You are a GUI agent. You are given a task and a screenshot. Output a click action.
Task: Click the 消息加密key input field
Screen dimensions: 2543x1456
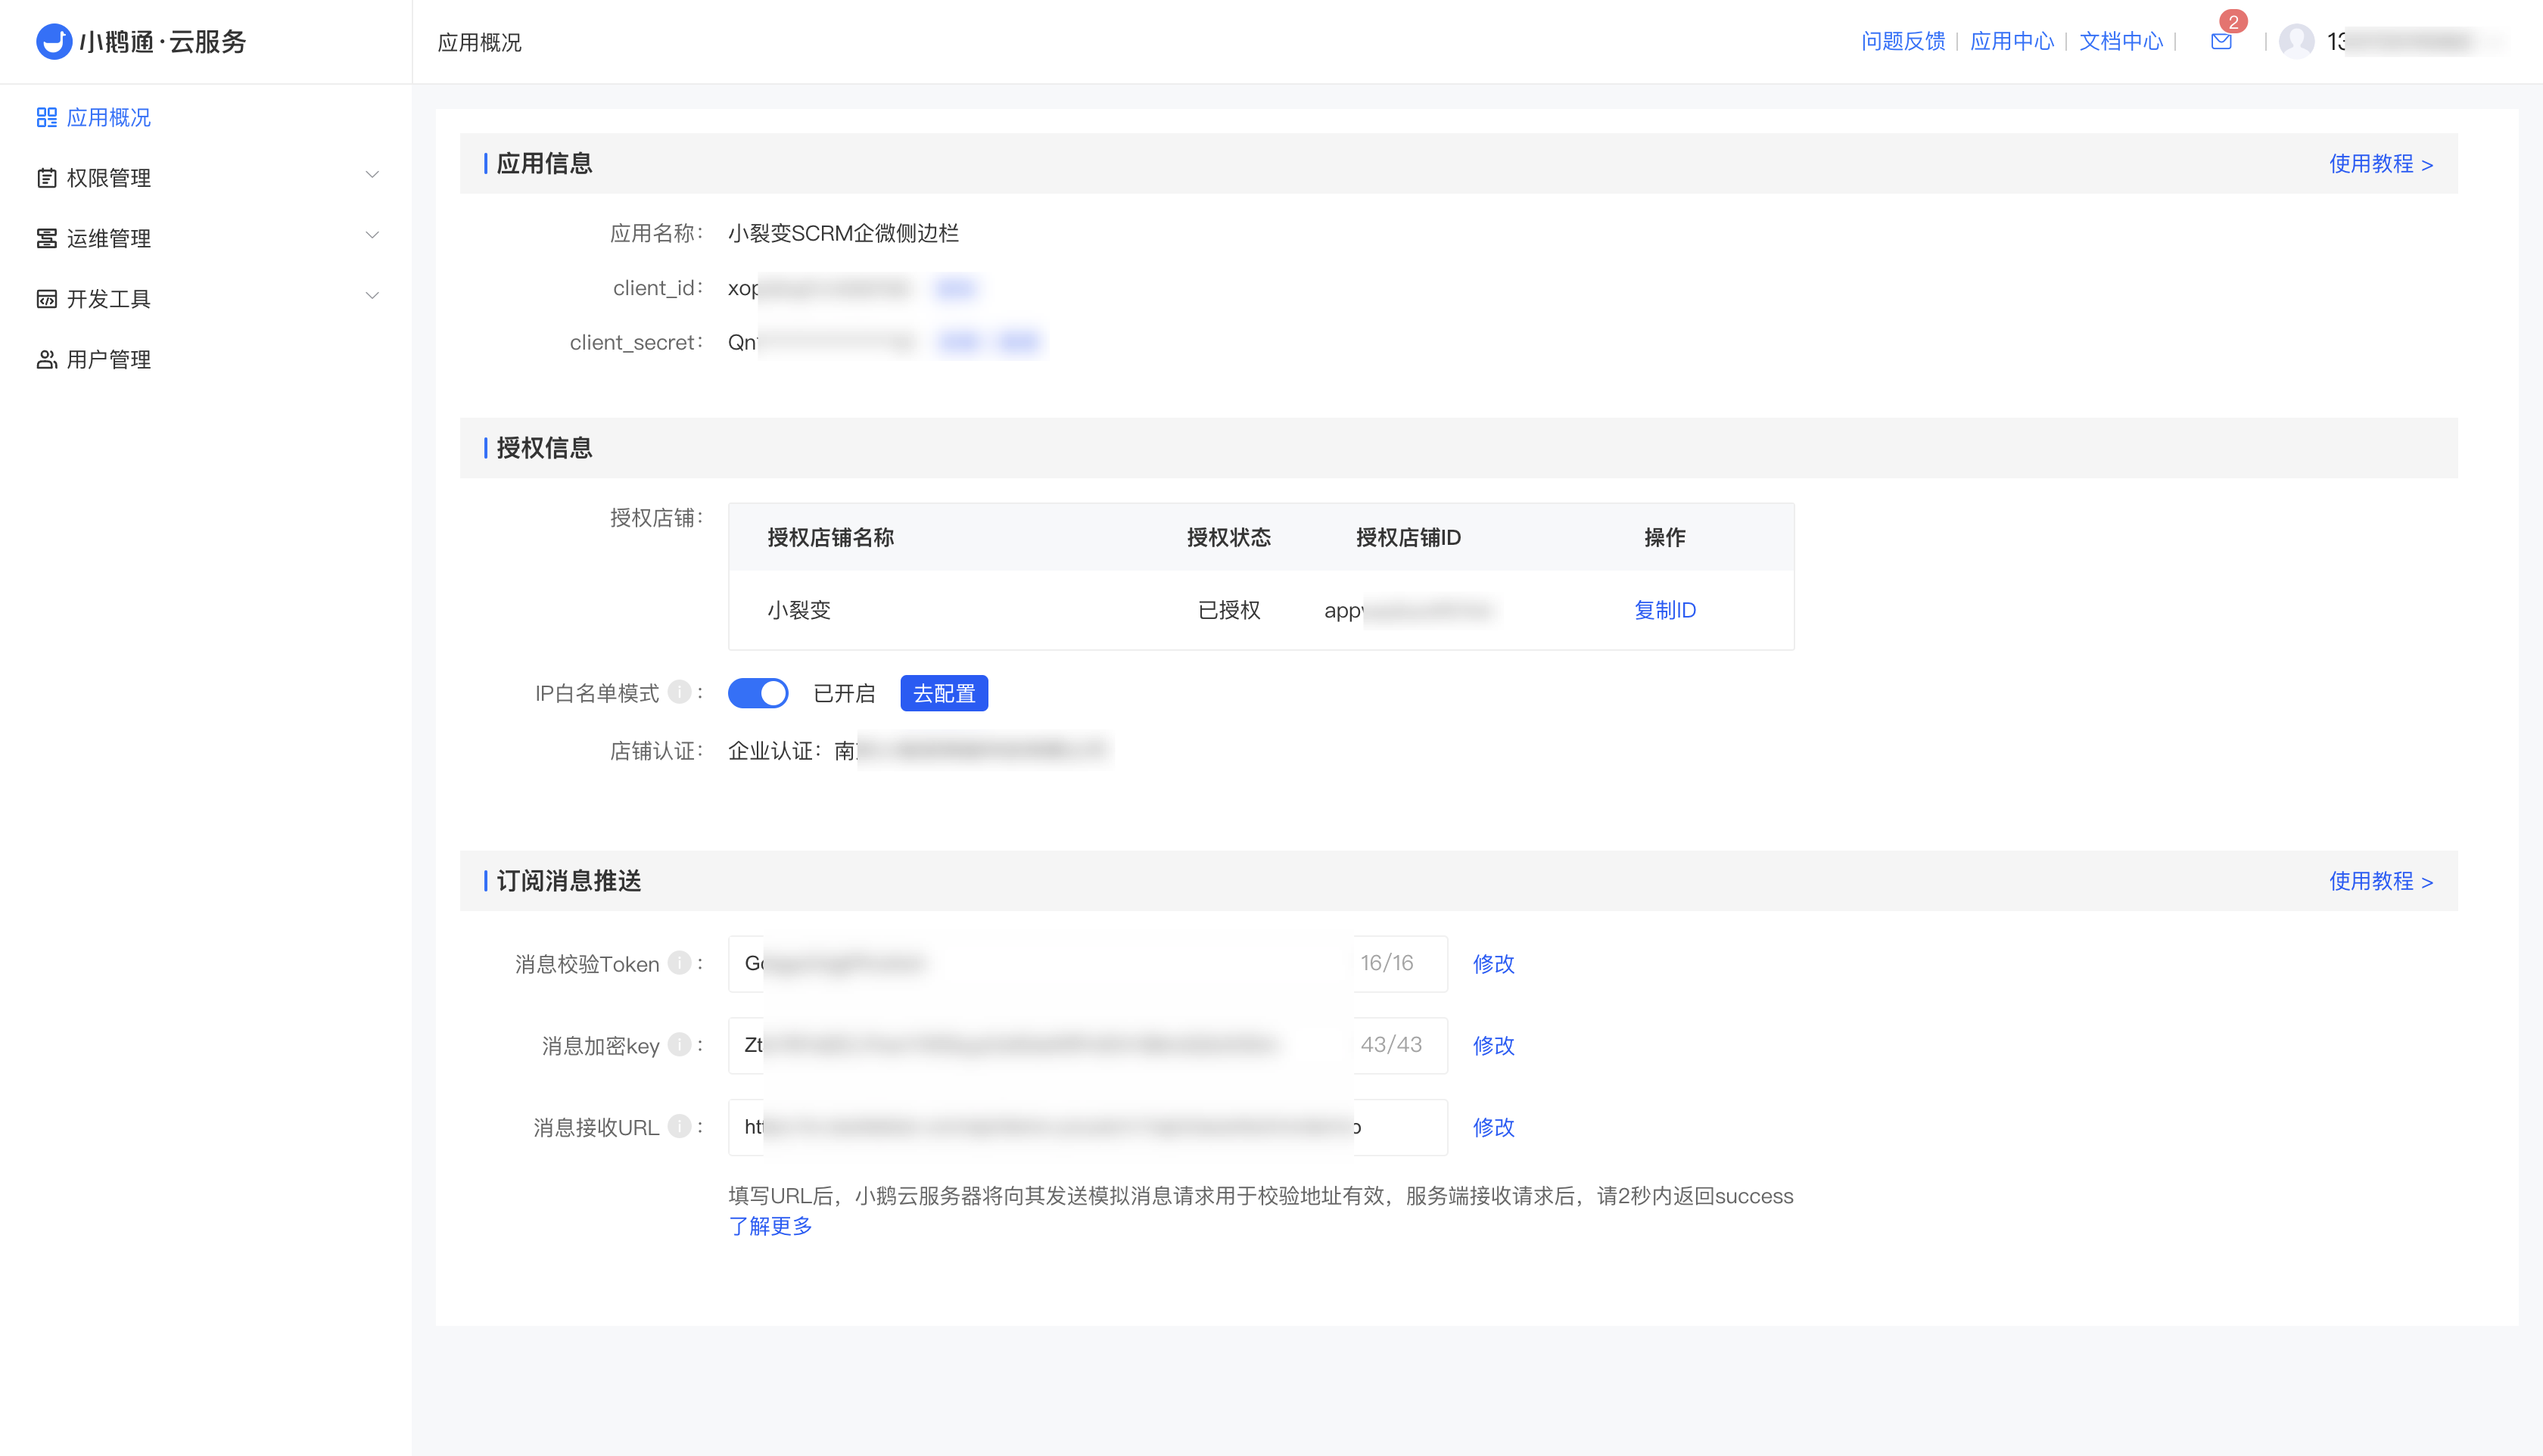1088,1045
